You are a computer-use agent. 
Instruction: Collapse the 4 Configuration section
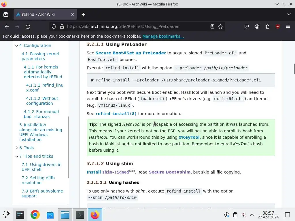click(16, 45)
